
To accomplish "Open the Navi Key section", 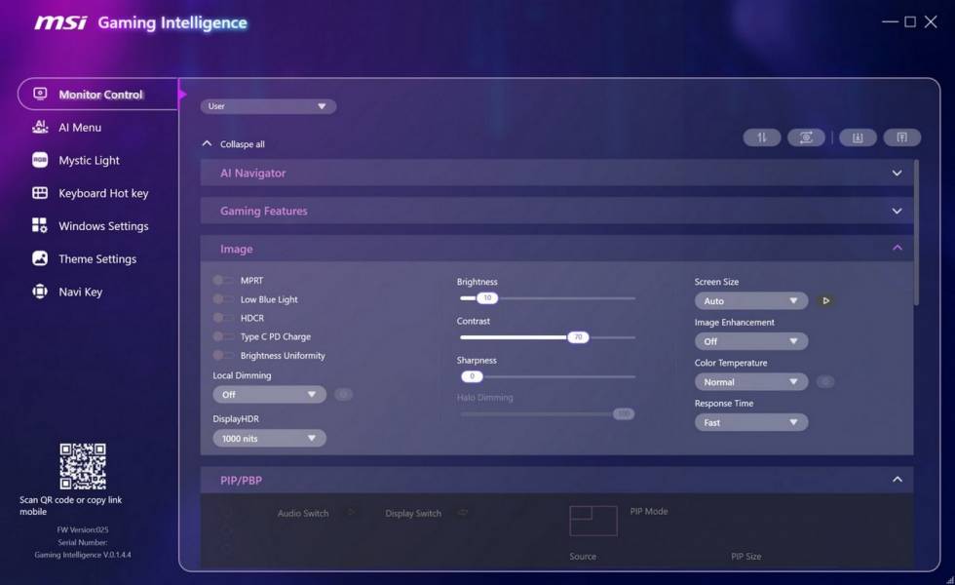I will pyautogui.click(x=80, y=292).
